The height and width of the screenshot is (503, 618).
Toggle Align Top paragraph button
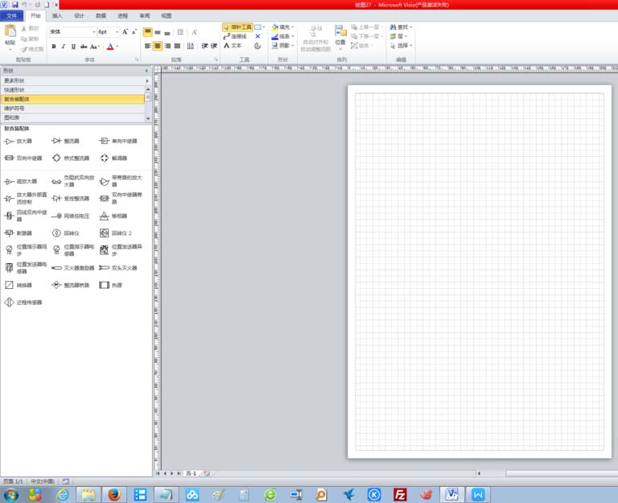[148, 32]
